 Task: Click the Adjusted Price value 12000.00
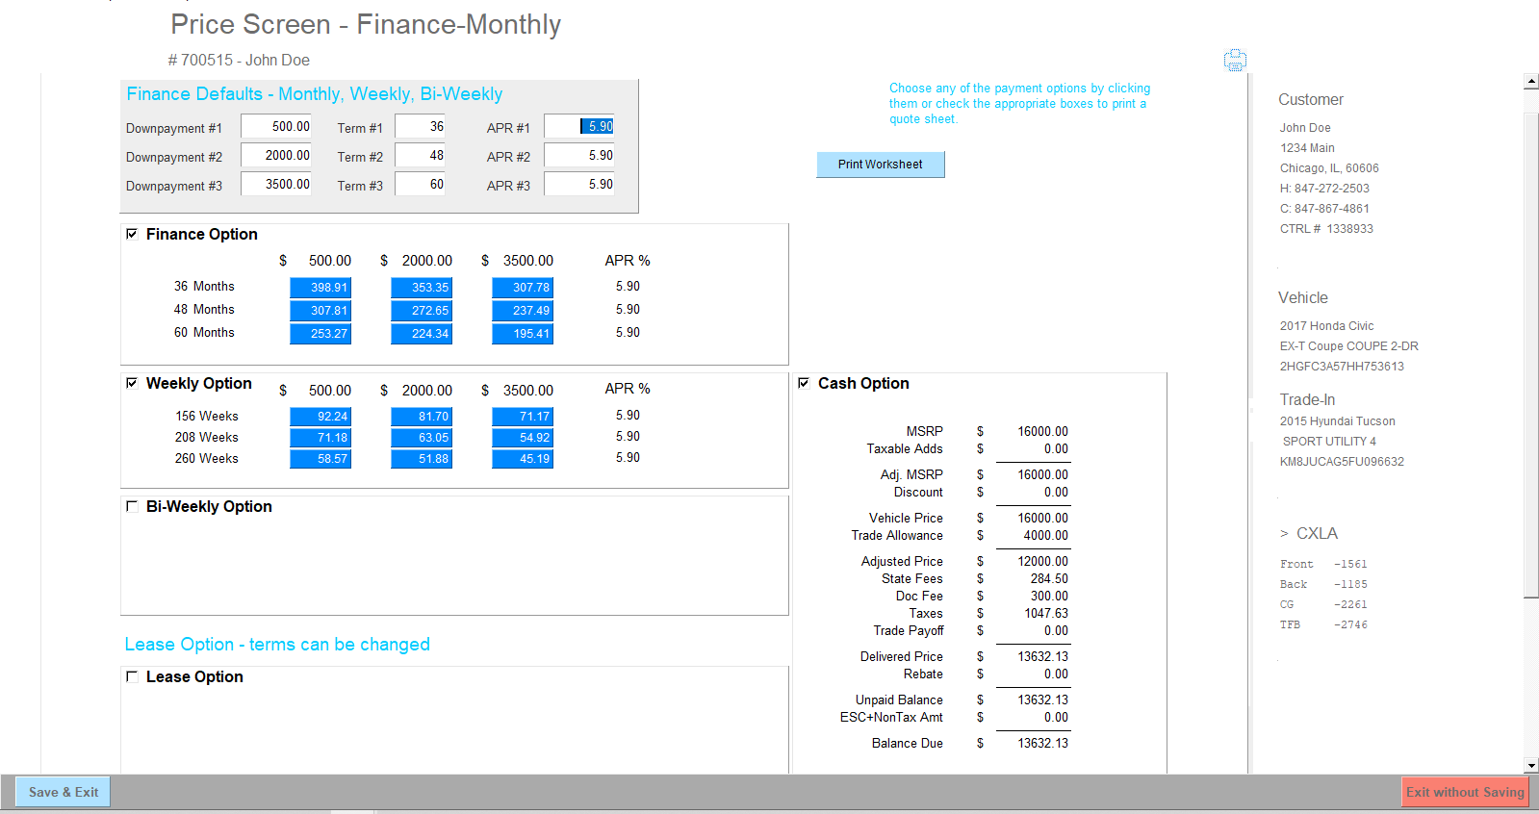1043,561
